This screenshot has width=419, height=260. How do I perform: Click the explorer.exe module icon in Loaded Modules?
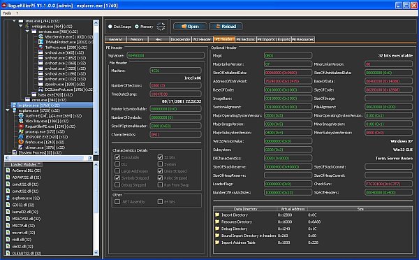[8, 198]
